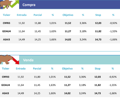
Task: Click the Entrada column header under Venda
Action: pyautogui.click(x=21, y=69)
